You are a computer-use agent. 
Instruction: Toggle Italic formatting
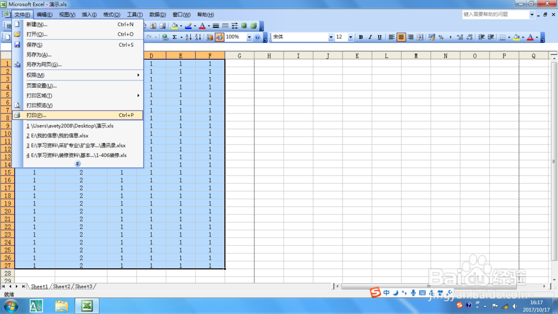click(x=370, y=37)
